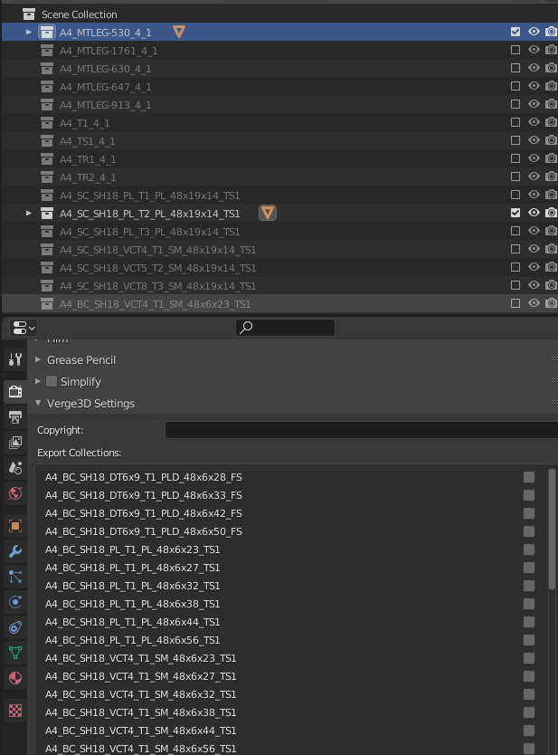Toggle export for A4_BC_SH18_DT6x9_T1_PLD_48x6x28_FS
This screenshot has height=755, width=558.
[x=529, y=477]
